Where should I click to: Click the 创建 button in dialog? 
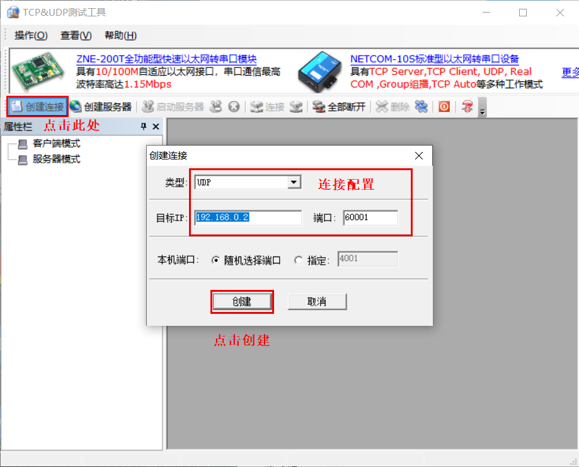click(x=242, y=302)
